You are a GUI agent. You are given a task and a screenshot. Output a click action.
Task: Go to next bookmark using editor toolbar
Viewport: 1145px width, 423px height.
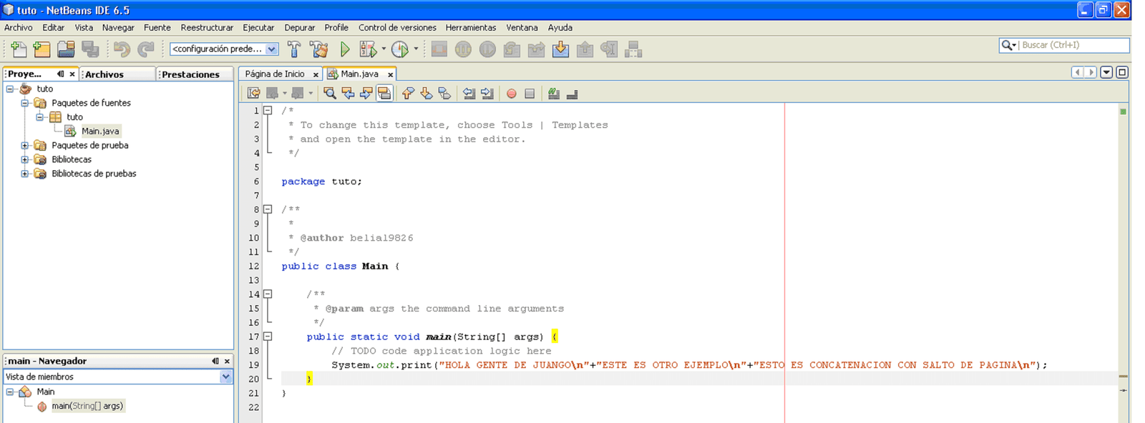tap(427, 93)
